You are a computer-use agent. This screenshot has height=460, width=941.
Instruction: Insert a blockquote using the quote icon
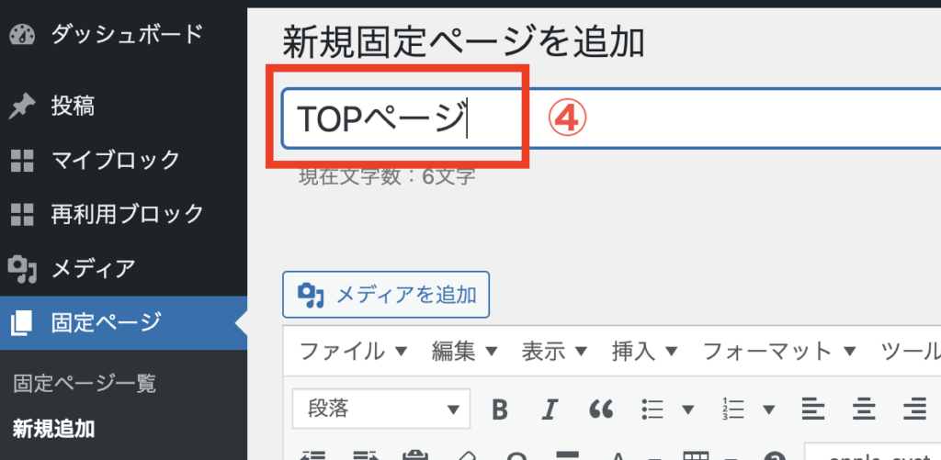point(601,410)
